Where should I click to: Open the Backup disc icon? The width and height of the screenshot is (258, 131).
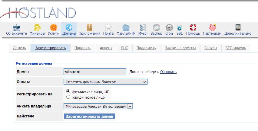156,27
